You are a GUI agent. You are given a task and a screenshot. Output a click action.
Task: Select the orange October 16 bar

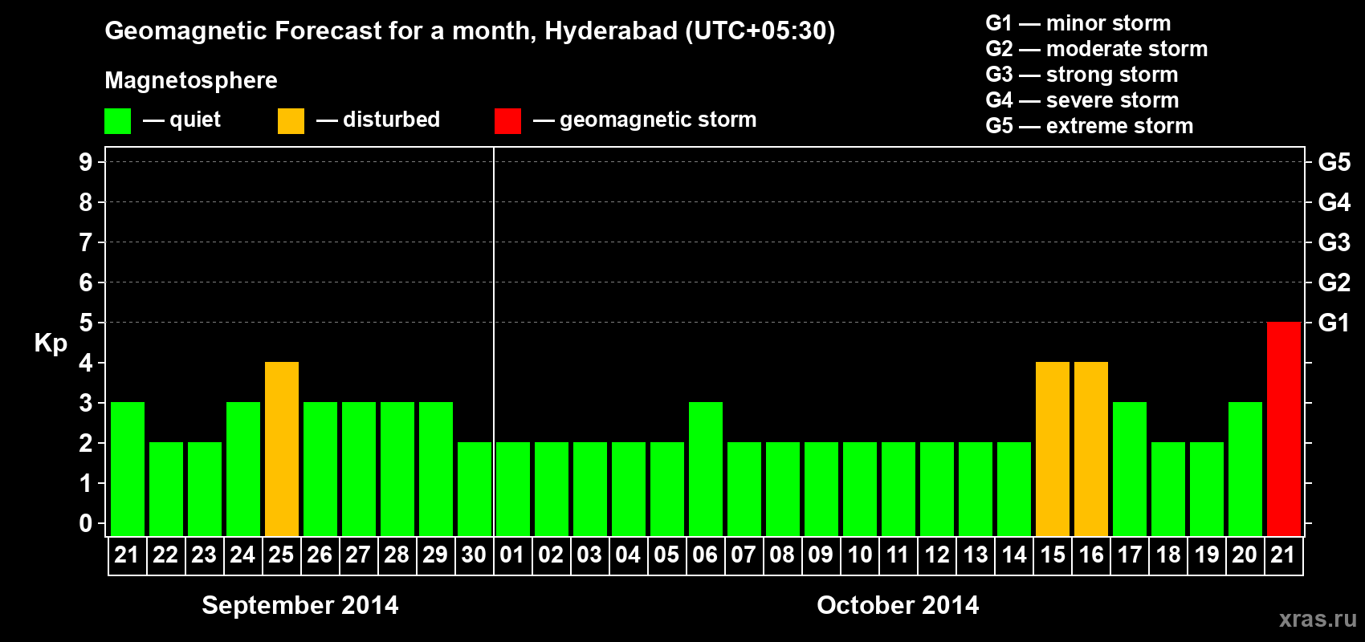pyautogui.click(x=1090, y=449)
